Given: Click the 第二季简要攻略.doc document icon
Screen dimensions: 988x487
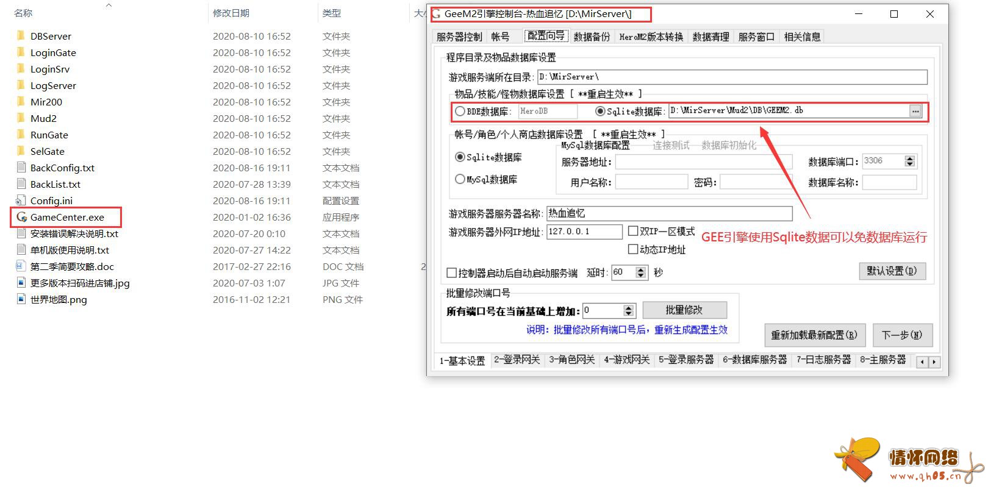Looking at the screenshot, I should click(21, 266).
